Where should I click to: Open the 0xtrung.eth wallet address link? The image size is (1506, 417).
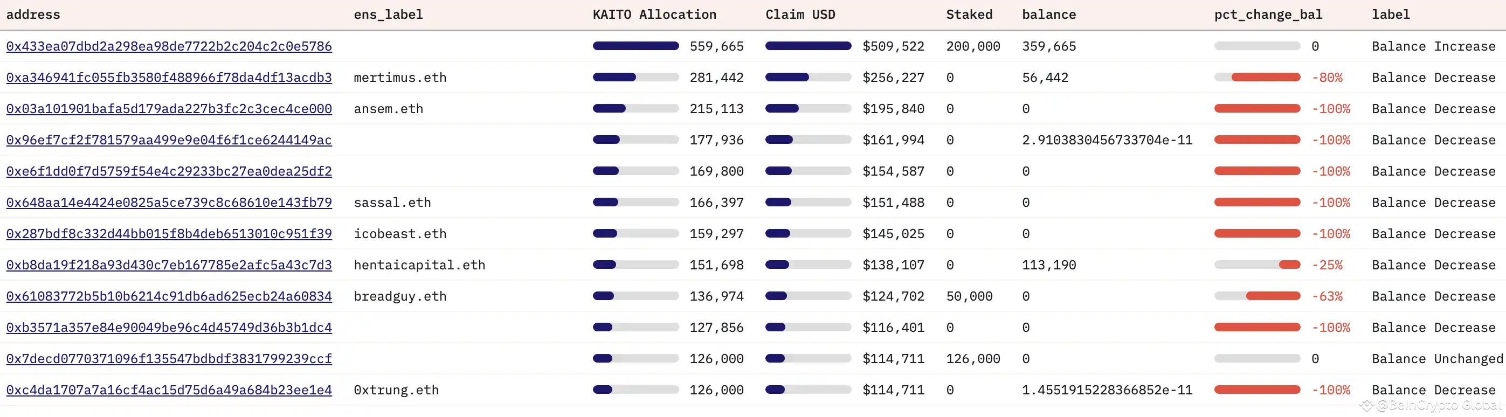tap(169, 390)
